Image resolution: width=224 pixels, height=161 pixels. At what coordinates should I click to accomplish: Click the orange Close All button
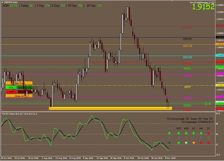click(x=19, y=96)
